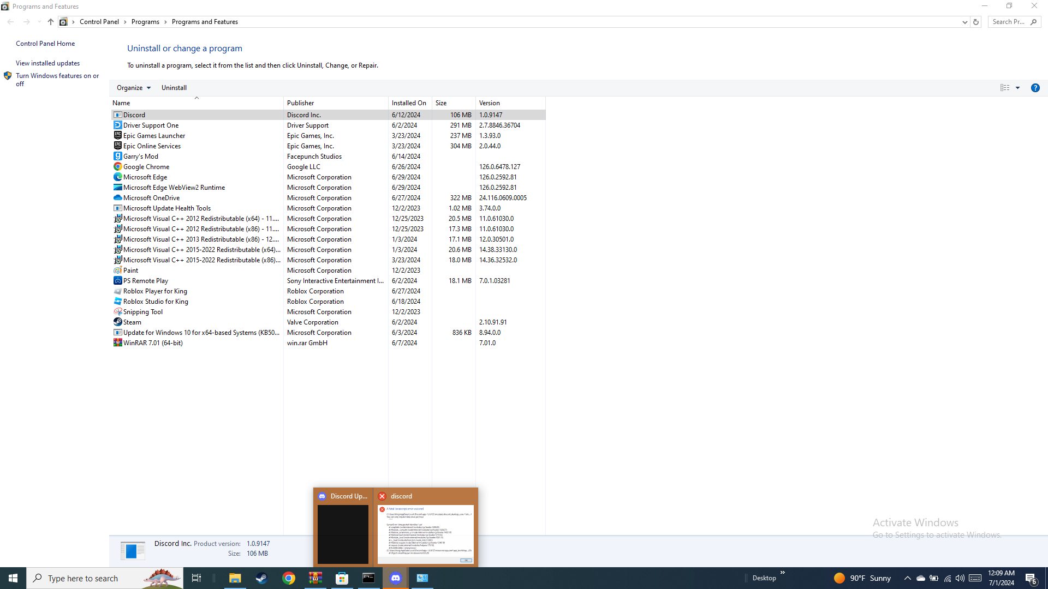This screenshot has height=589, width=1048.
Task: Refresh the Programs and Features view
Action: pos(976,22)
